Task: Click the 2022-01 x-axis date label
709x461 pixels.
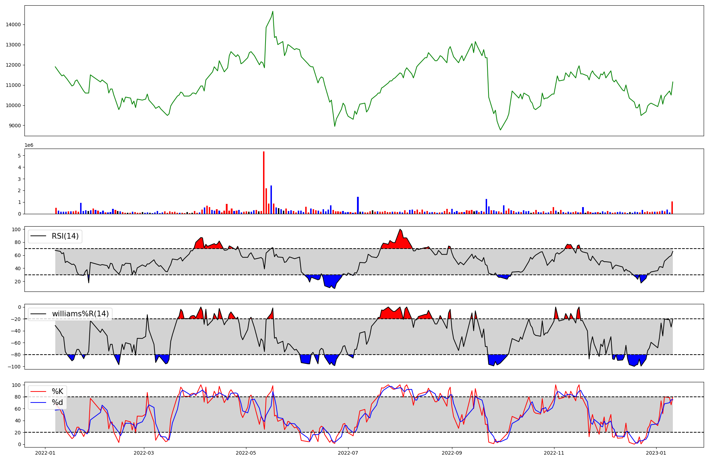Action: [45, 453]
